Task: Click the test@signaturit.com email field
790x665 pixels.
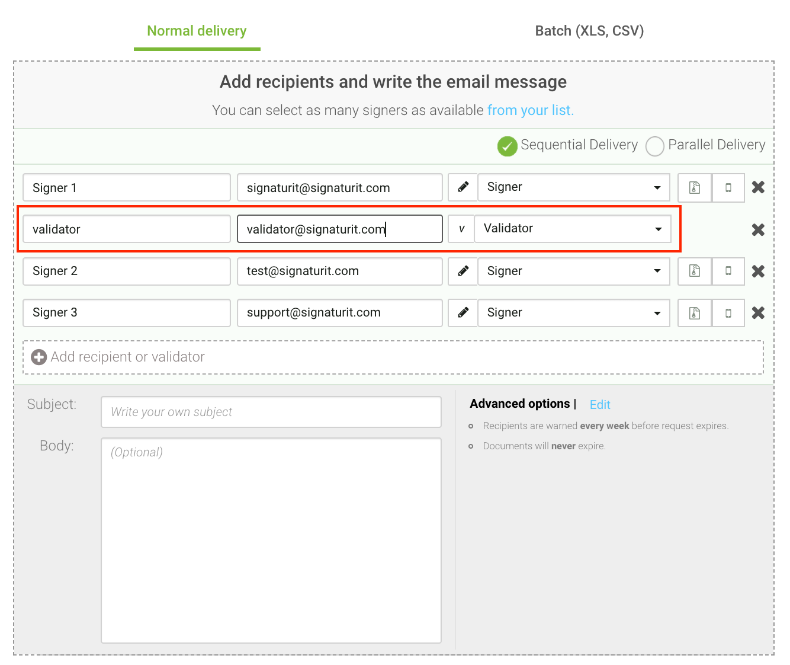Action: (340, 271)
